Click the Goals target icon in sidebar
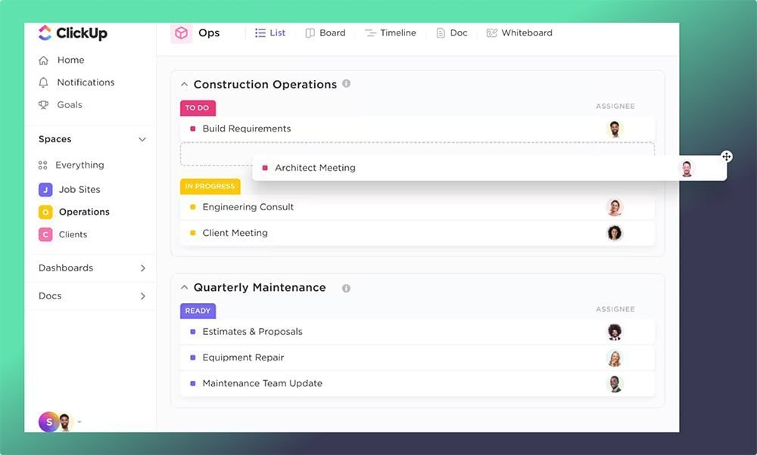 point(45,104)
